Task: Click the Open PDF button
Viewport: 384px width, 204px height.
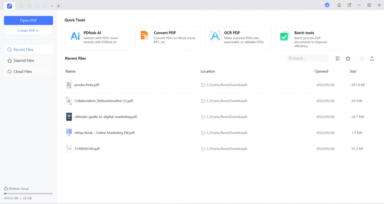Action: (x=28, y=21)
